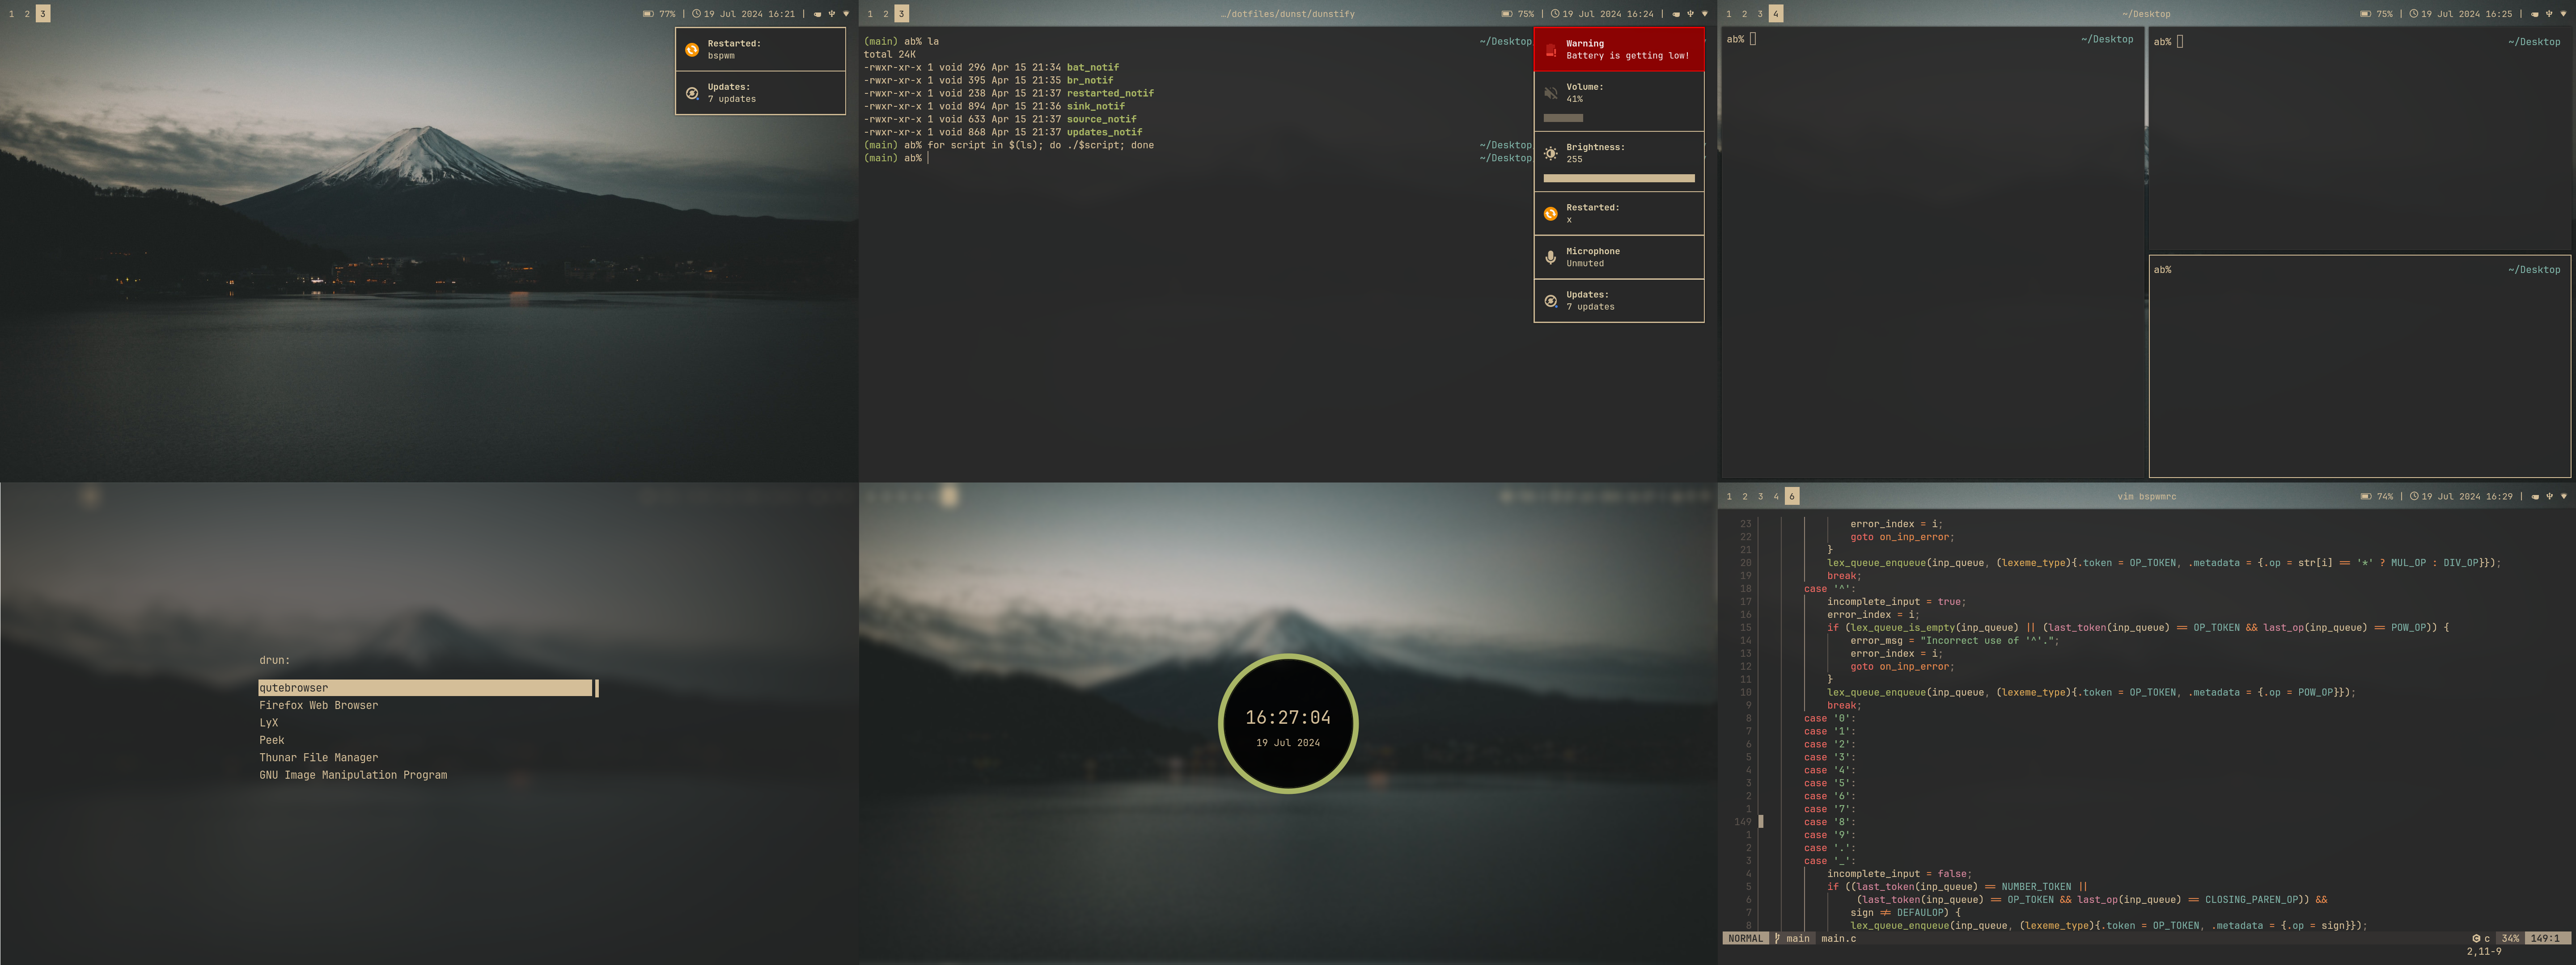The height and width of the screenshot is (965, 2576).
Task: Click the updates icon in the '7 updates' notification under Microphone
Action: 1551,301
